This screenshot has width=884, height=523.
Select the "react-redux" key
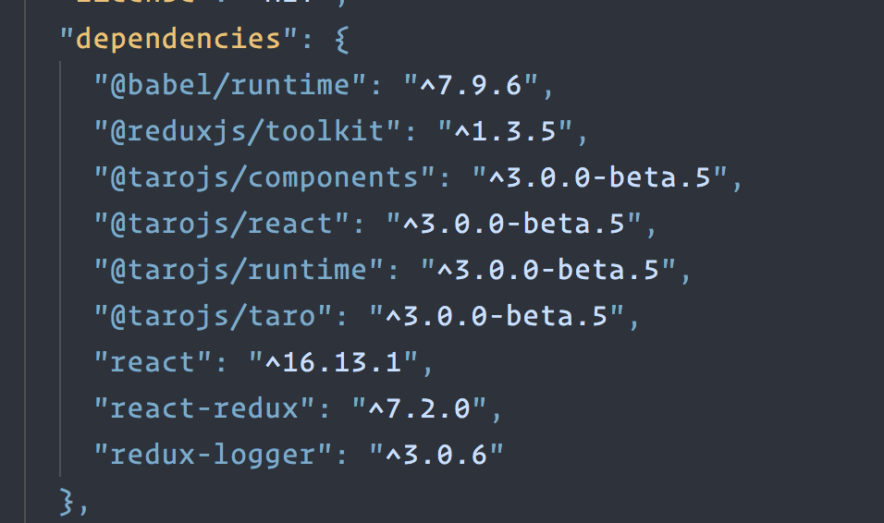coord(204,409)
